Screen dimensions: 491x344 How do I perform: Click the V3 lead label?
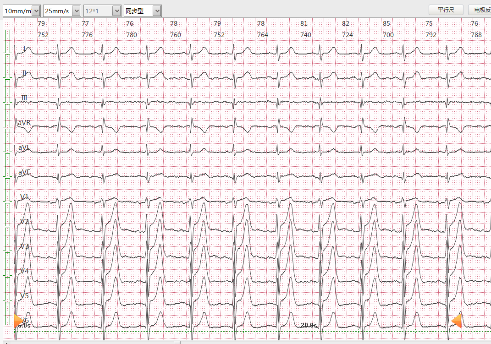click(24, 246)
